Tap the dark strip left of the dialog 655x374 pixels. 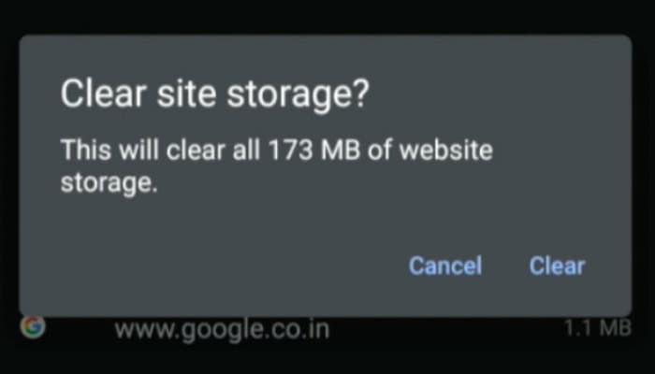tap(9, 176)
